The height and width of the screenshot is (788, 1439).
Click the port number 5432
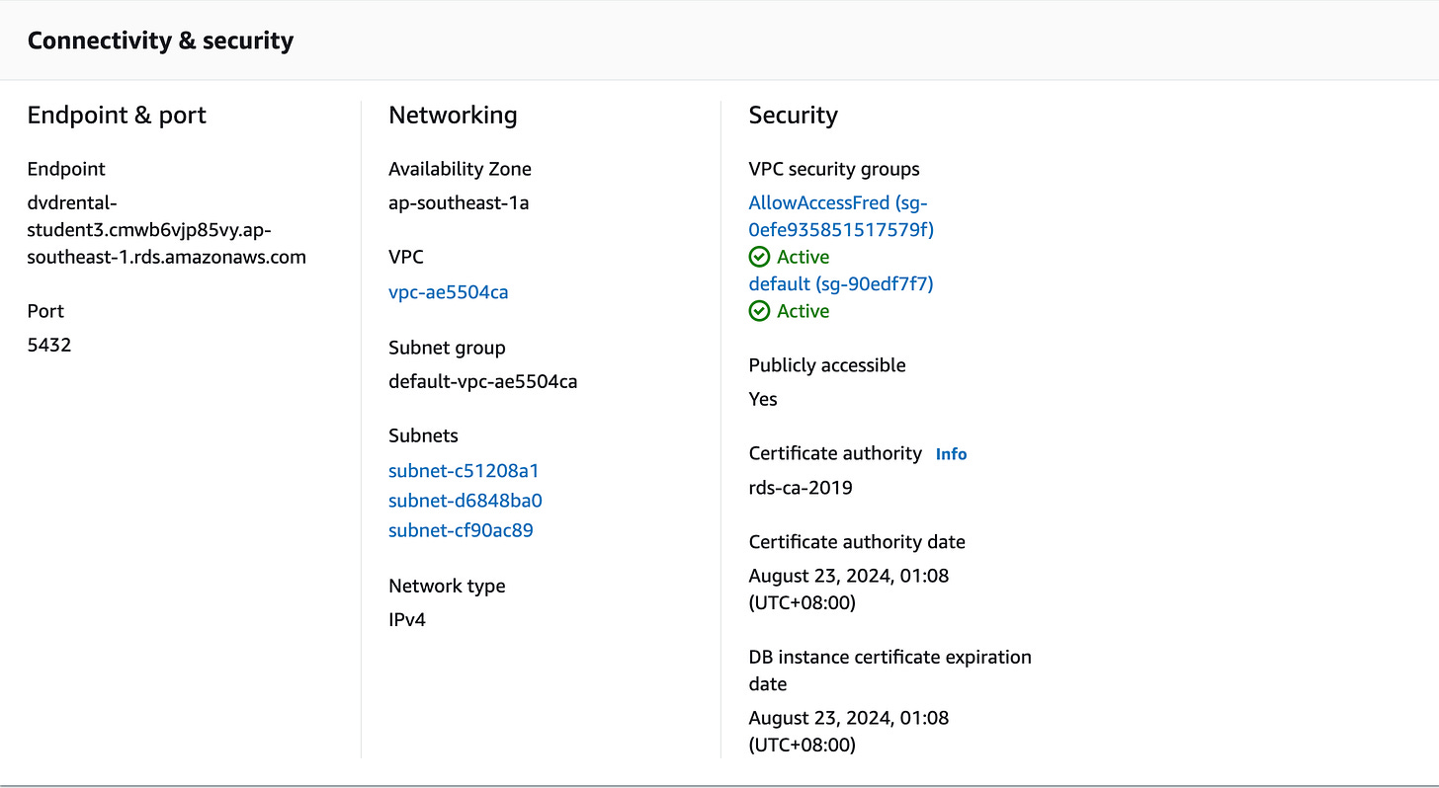(x=49, y=345)
